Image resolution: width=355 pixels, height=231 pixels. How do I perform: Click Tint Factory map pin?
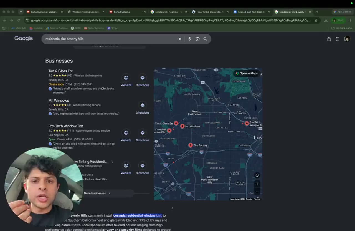(x=190, y=145)
